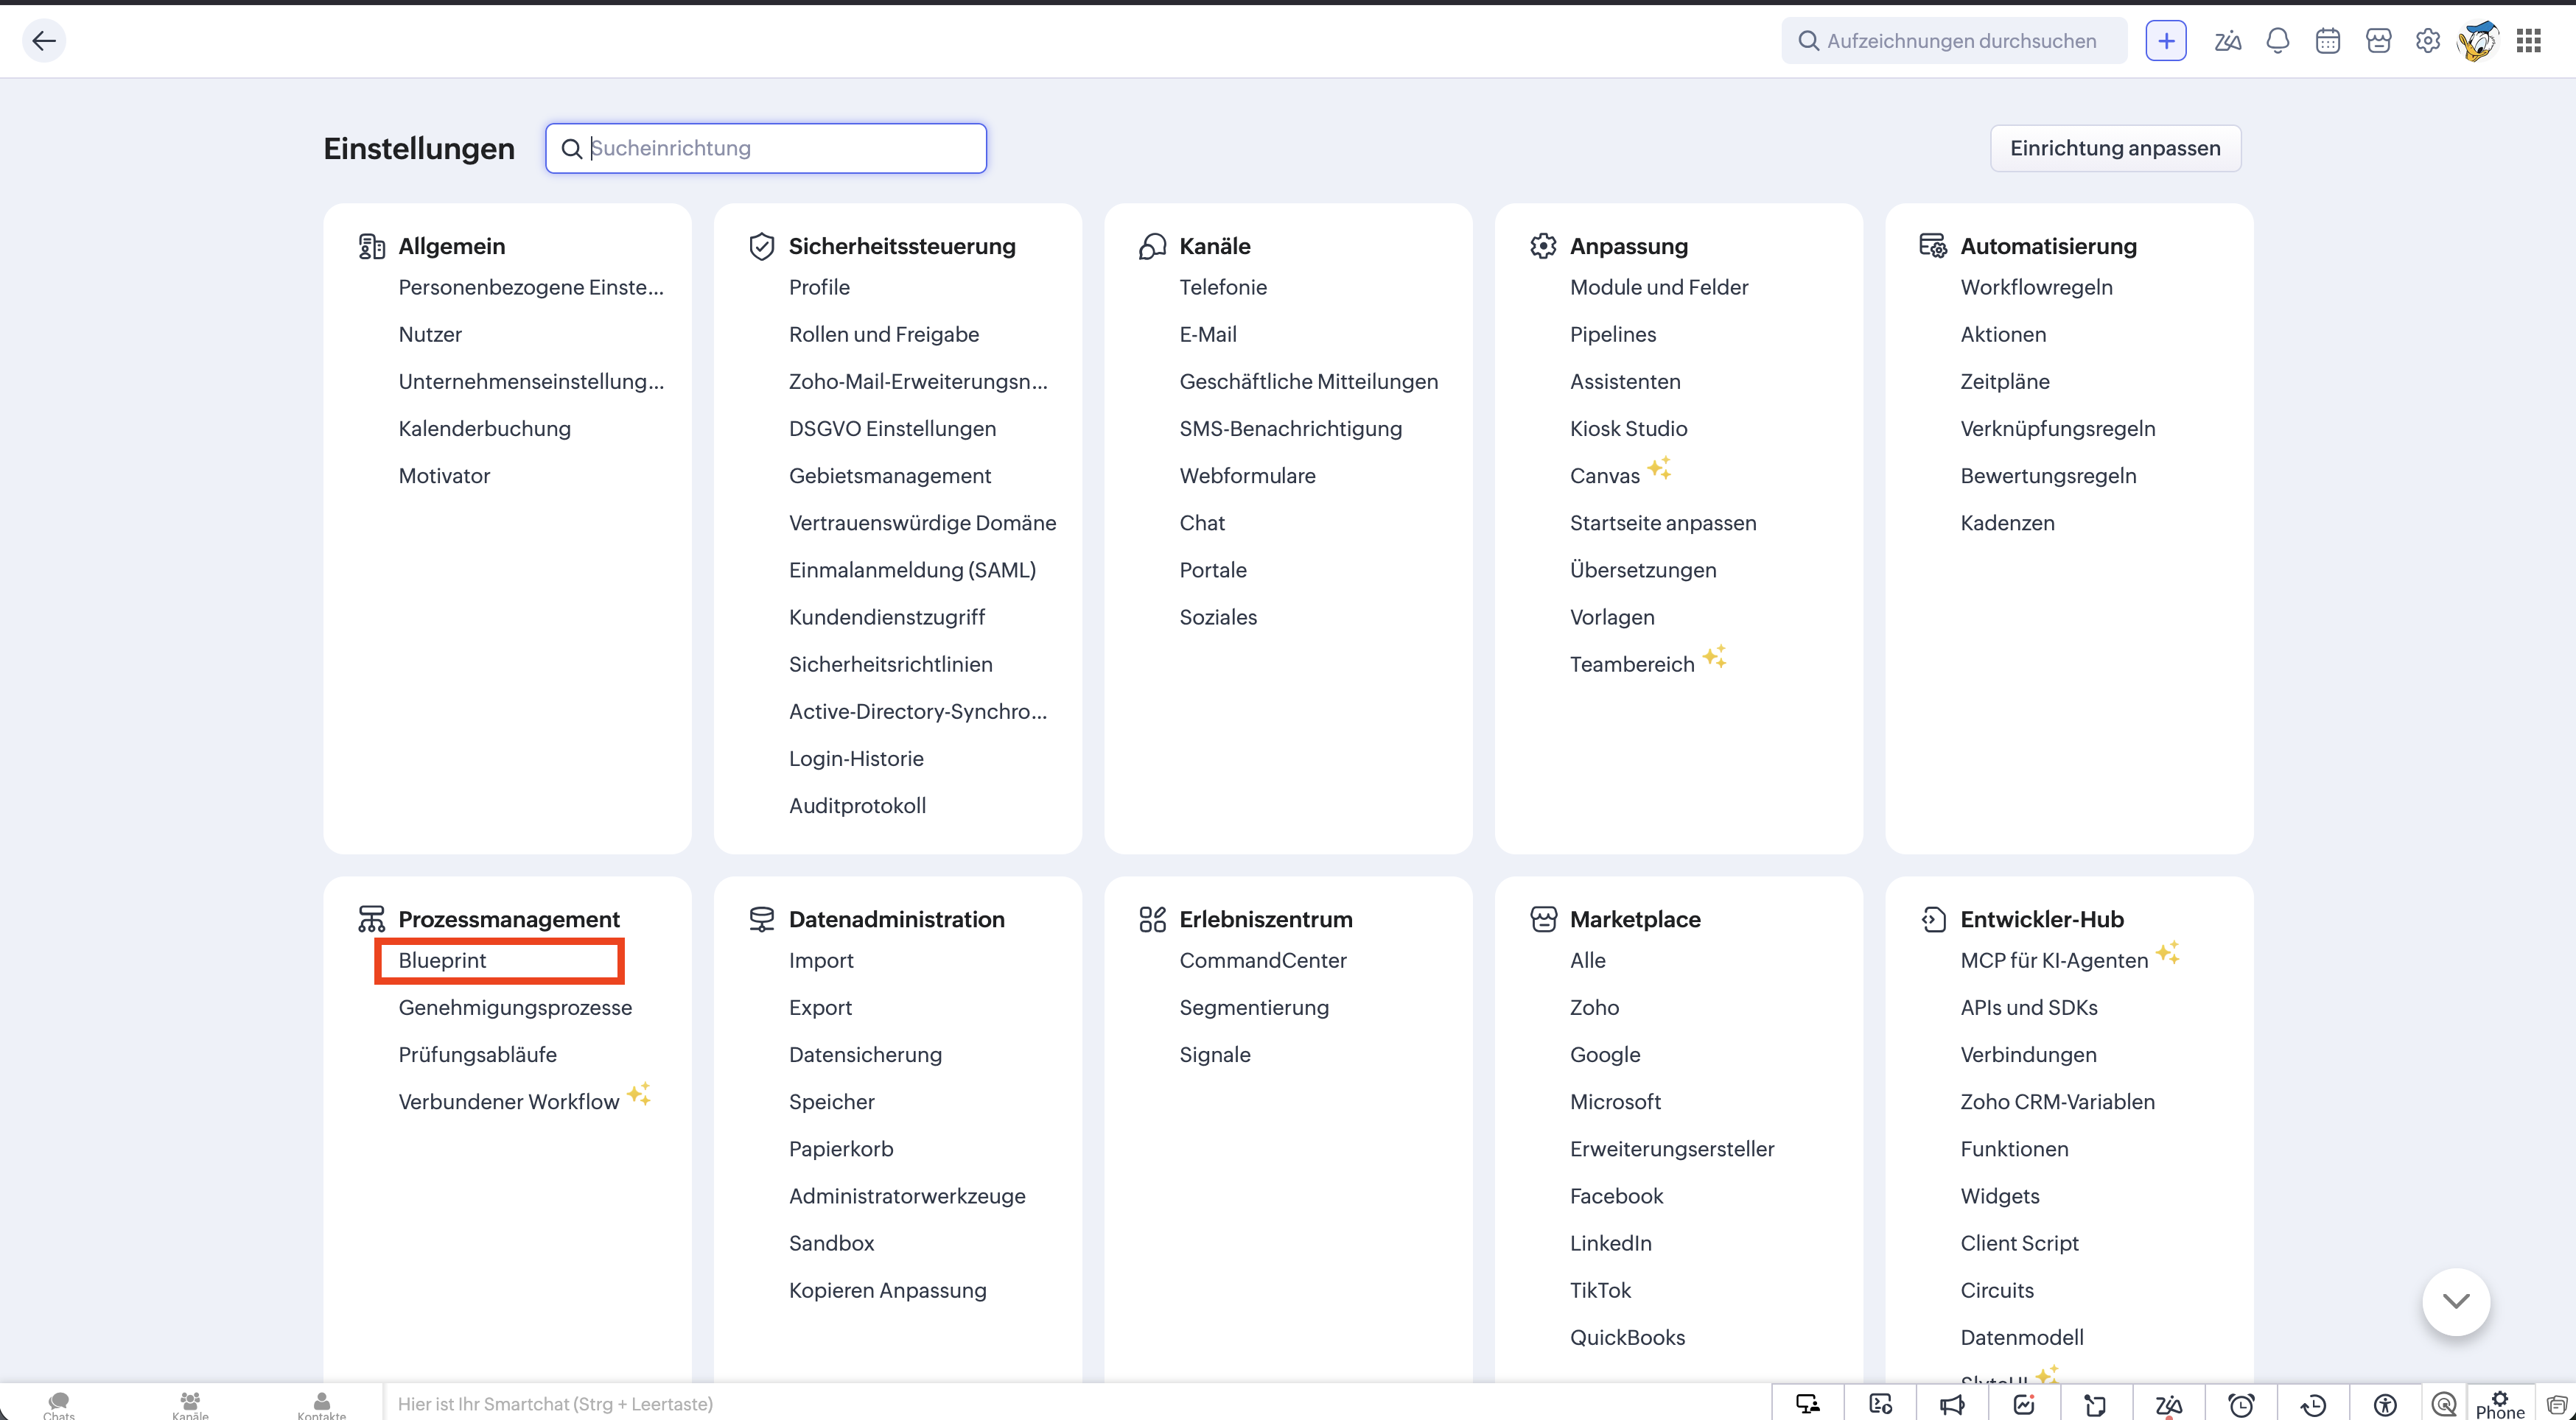Click the plus create-record button
Image resolution: width=2576 pixels, height=1420 pixels.
coord(2166,41)
